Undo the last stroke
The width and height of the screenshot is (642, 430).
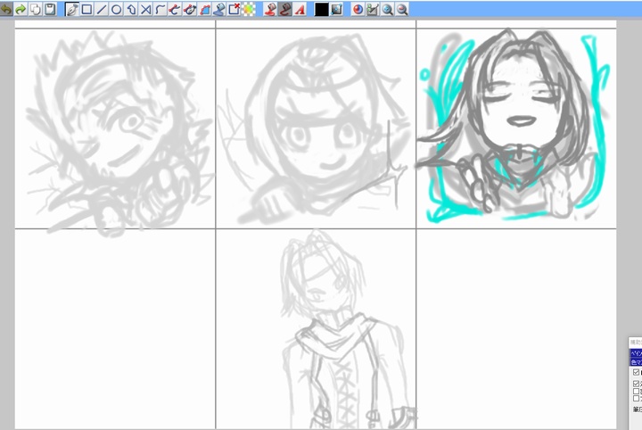pos(6,9)
